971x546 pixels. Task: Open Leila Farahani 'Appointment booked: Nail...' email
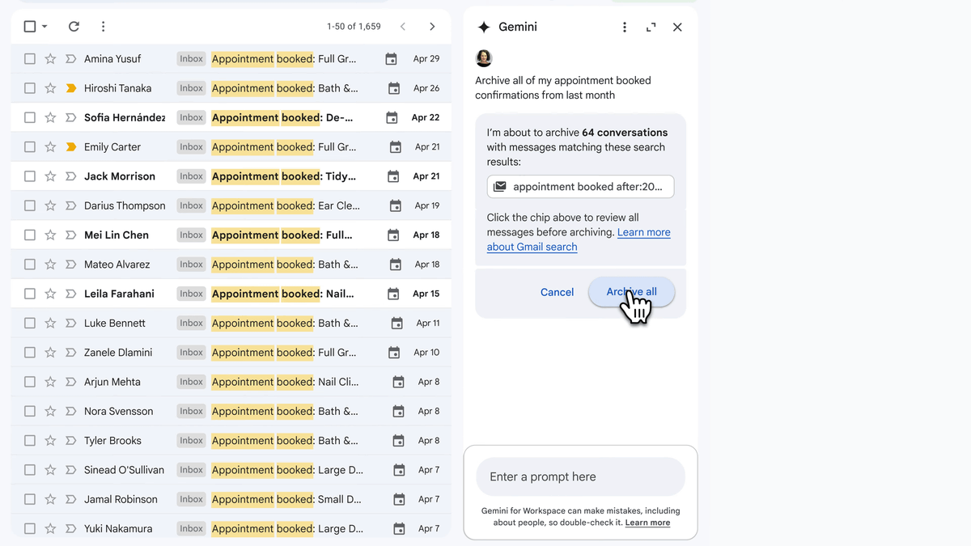point(231,294)
